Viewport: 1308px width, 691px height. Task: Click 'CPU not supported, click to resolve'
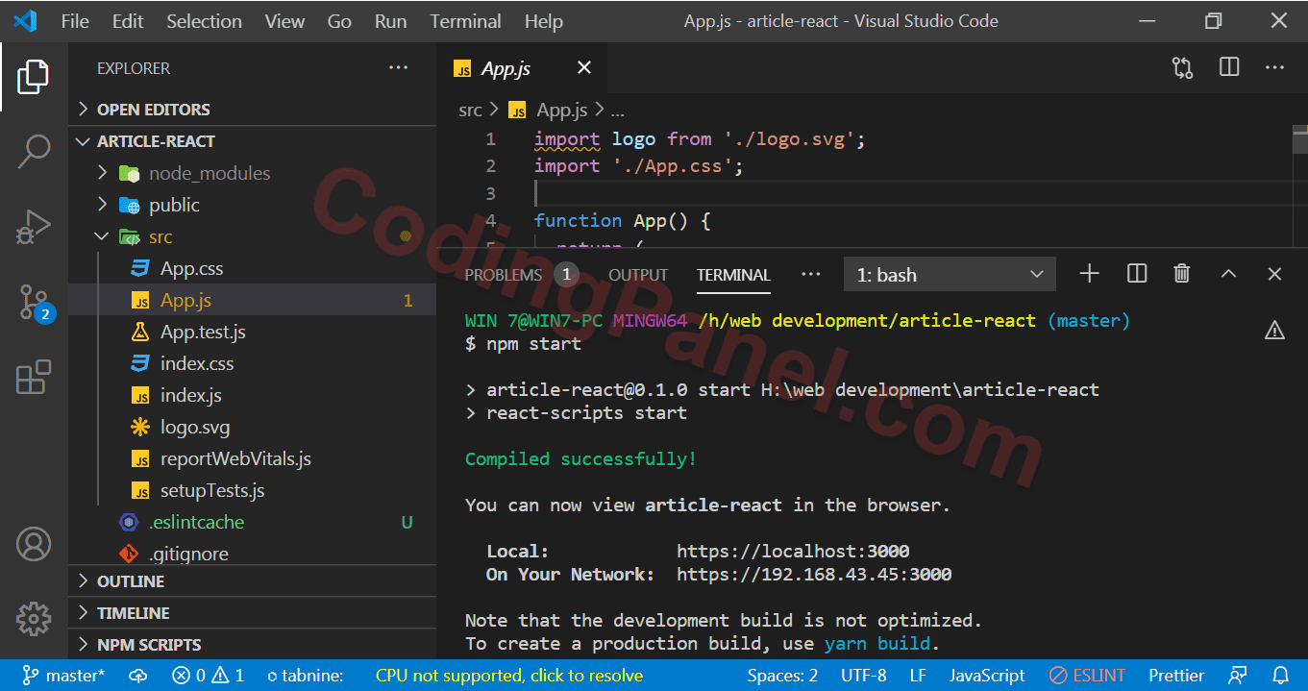pos(508,676)
